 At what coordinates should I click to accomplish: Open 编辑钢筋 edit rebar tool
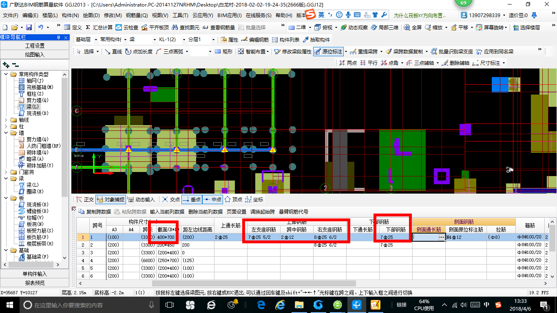pyautogui.click(x=255, y=40)
